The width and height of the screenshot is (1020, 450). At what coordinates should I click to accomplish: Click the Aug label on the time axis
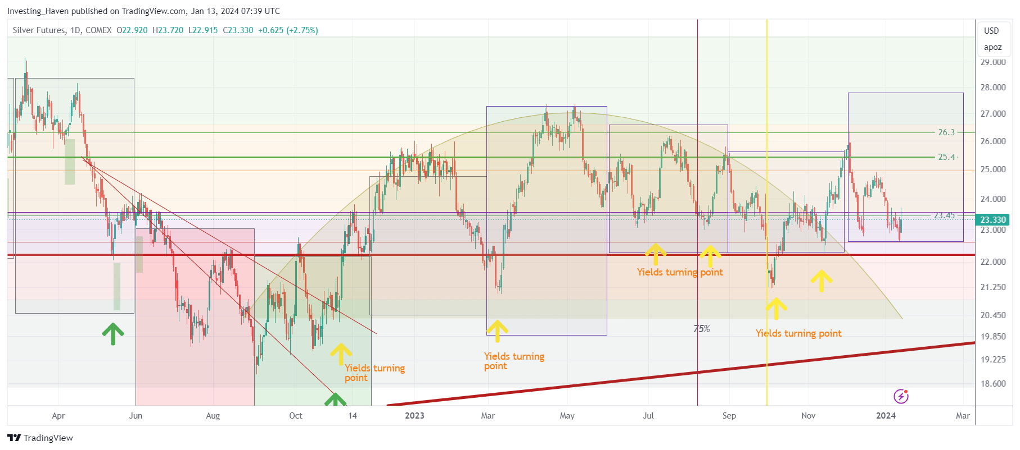tap(213, 416)
